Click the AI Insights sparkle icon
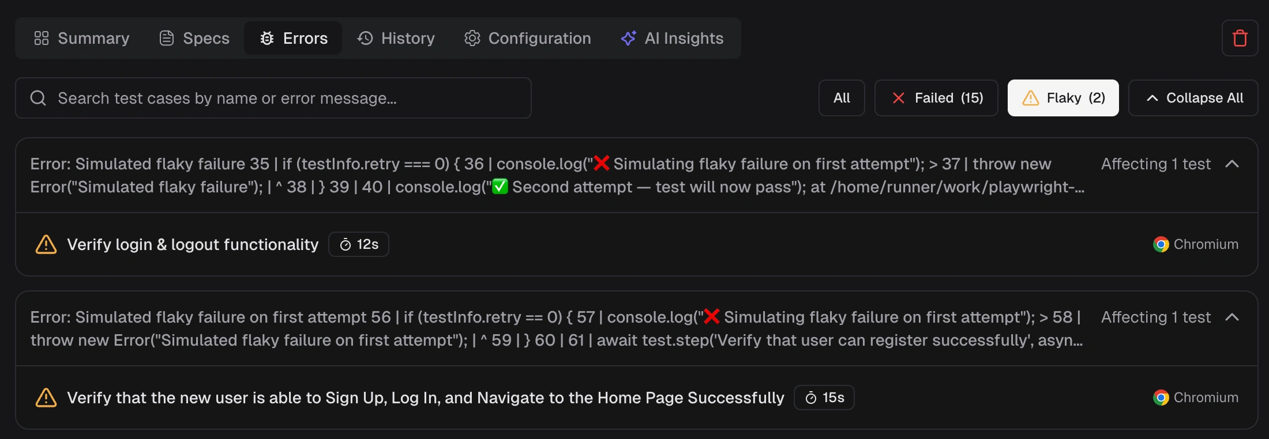The width and height of the screenshot is (1269, 439). point(628,38)
